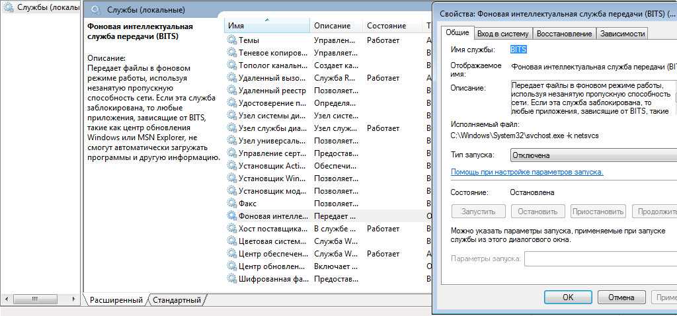
Task: Click the gear icon beside Темы service
Action: pos(232,40)
